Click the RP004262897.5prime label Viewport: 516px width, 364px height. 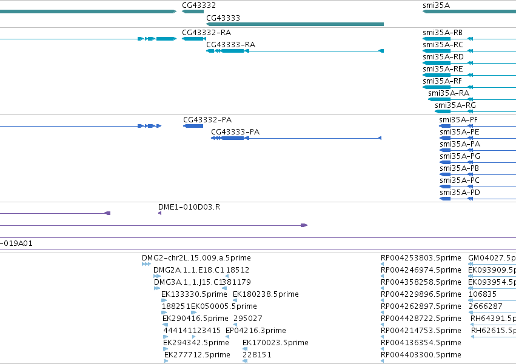click(x=421, y=306)
